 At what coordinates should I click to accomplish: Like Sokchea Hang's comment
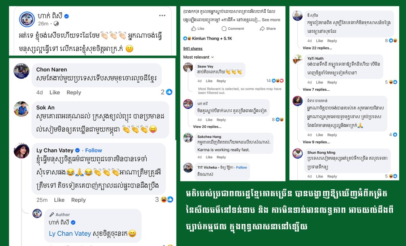point(209,157)
